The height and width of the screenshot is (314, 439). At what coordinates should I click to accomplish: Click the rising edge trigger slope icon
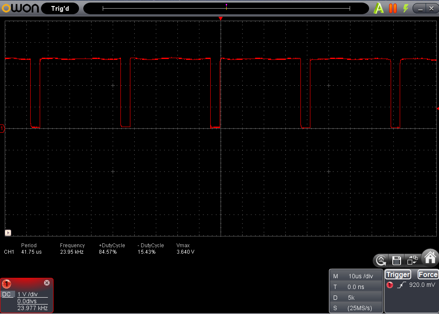pos(401,285)
